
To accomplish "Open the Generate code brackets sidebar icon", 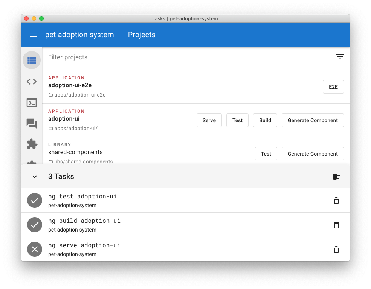I will [32, 82].
